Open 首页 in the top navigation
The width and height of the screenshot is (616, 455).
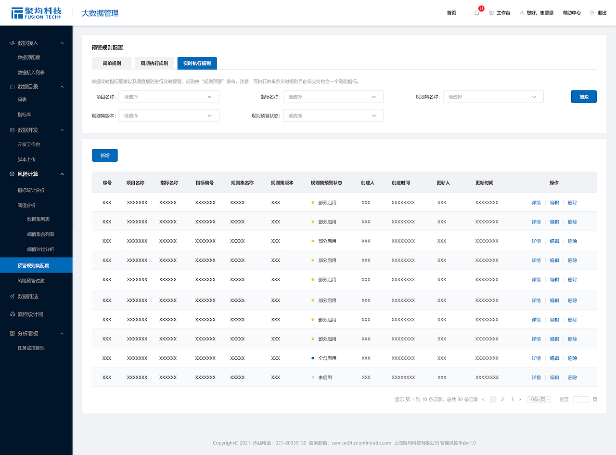coord(451,13)
